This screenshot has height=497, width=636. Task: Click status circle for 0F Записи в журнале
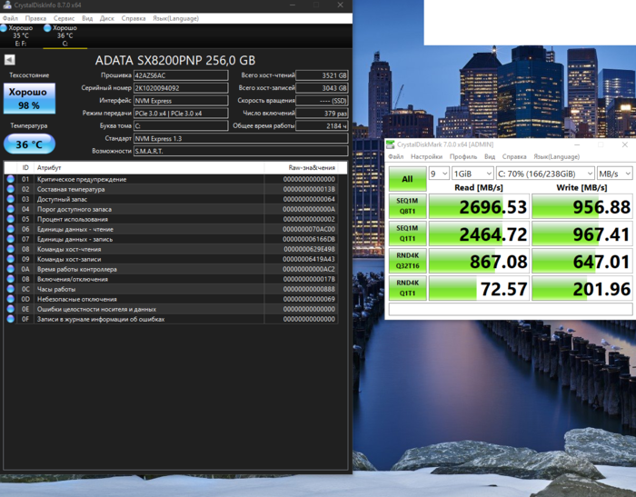coord(11,319)
